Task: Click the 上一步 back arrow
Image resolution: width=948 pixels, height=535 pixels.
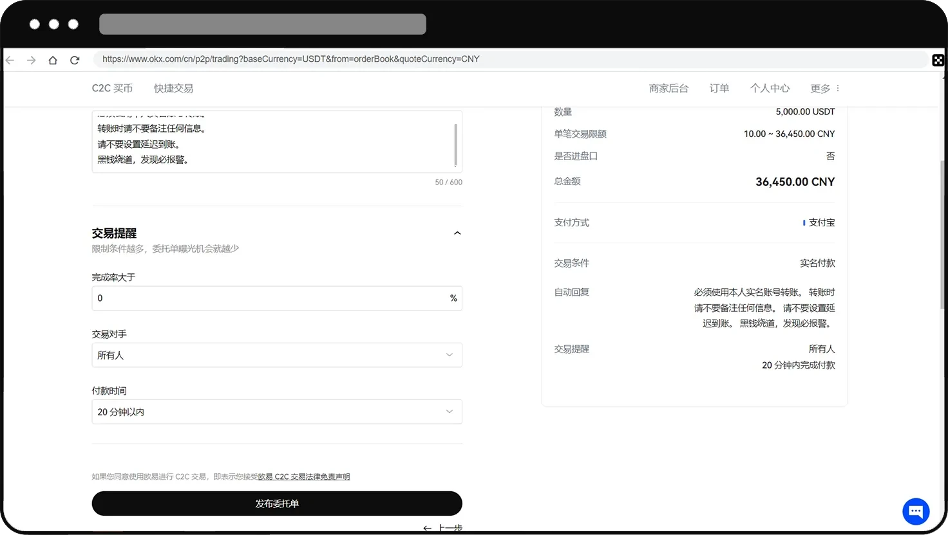Action: click(427, 528)
